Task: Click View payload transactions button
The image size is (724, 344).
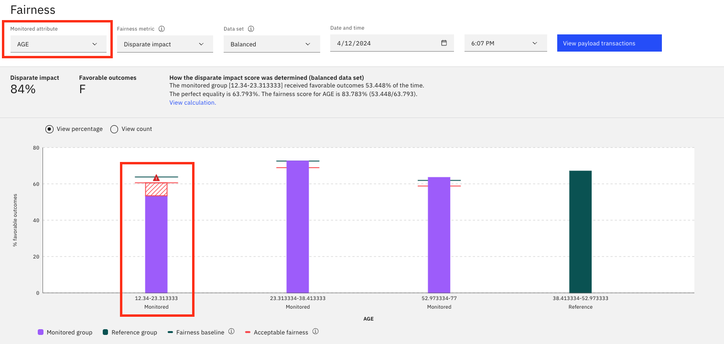Action: [x=609, y=43]
